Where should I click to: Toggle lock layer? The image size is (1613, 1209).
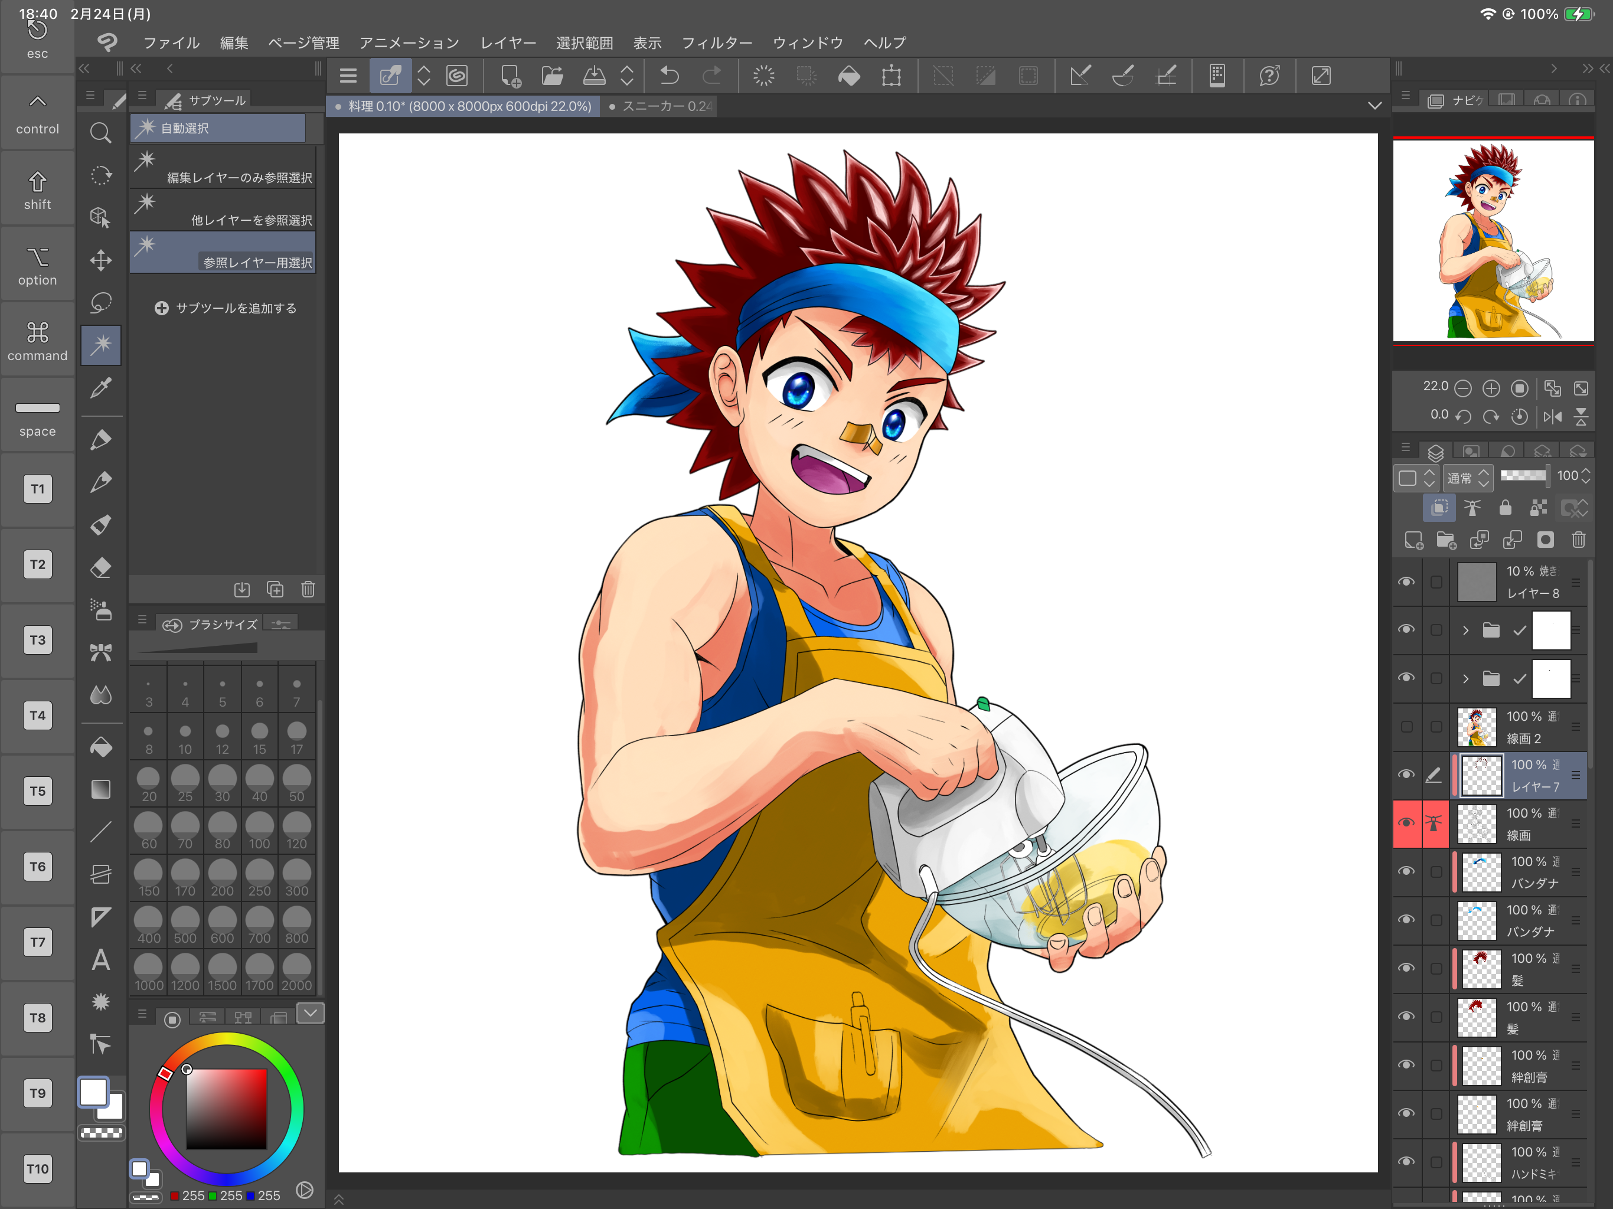tap(1505, 508)
